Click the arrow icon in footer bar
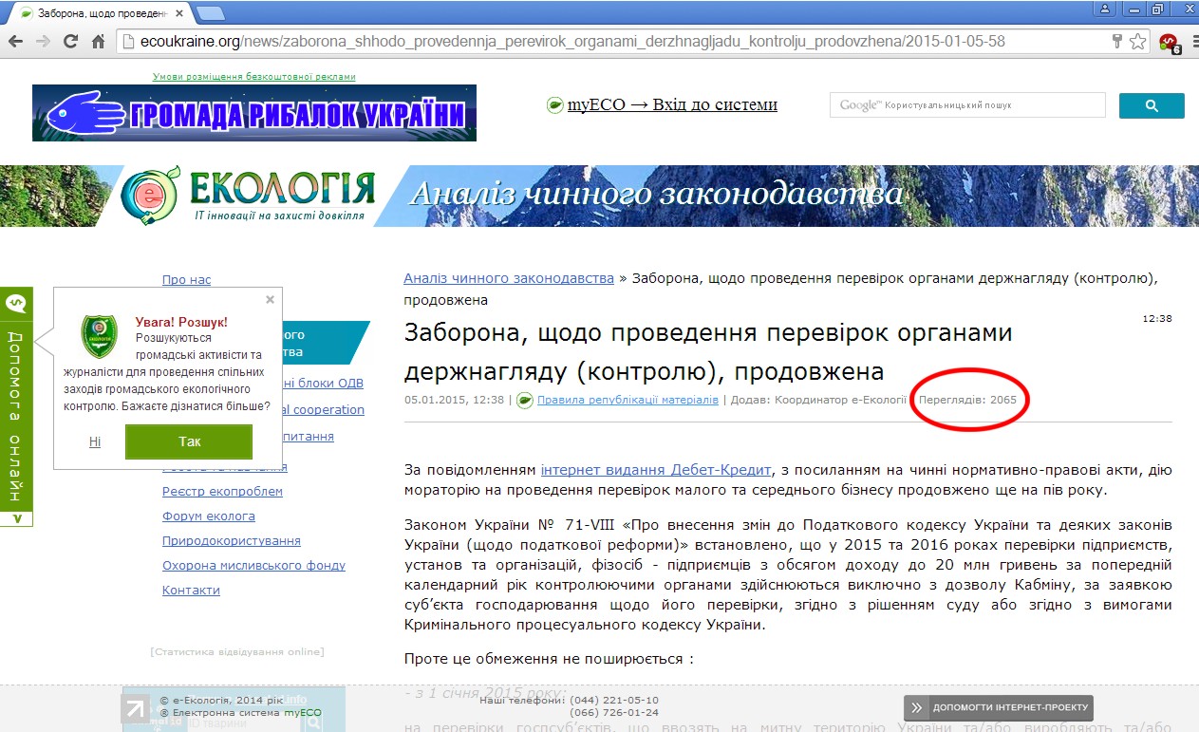Screen dimensions: 1199x732 tap(134, 708)
